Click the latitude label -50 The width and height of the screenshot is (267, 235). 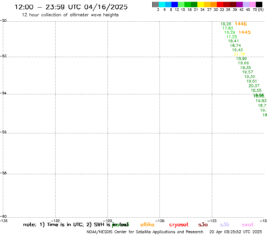click(x=3, y=21)
